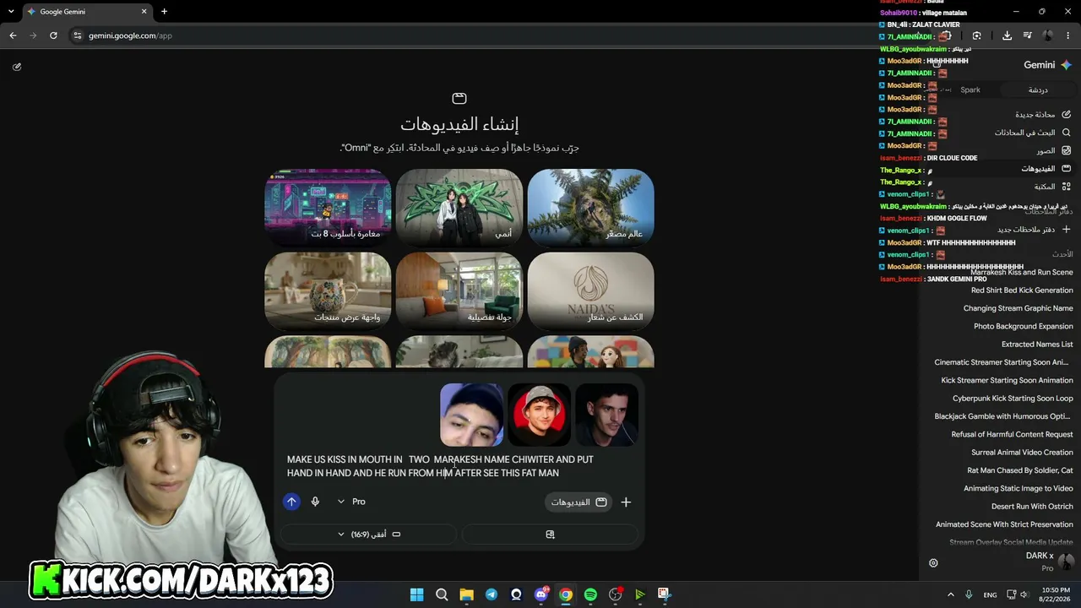1081x608 pixels.
Task: Activate the microphone voice input
Action: pos(315,502)
